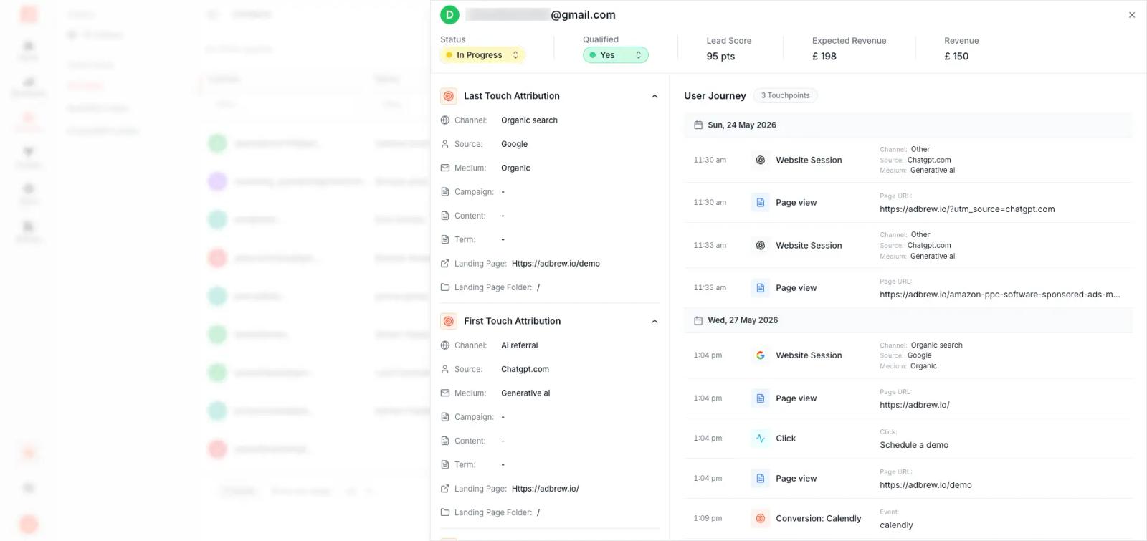Open the amazon-ppc-software page URL
The width and height of the screenshot is (1147, 541).
point(1000,295)
